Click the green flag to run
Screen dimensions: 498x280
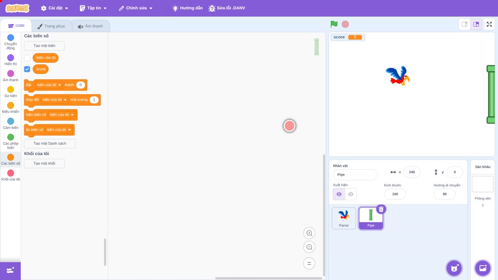pos(334,24)
